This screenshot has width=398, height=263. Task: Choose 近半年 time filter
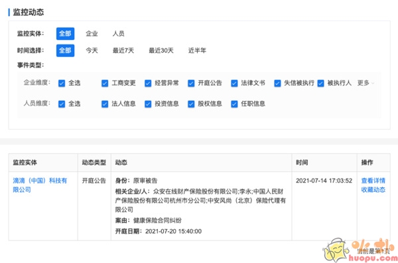(197, 50)
